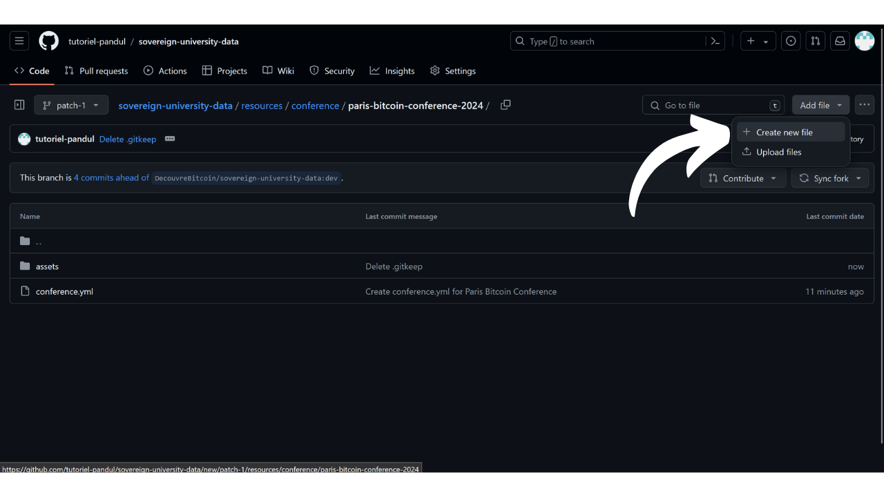Screen dimensions: 884x497
Task: Switch to the Pull requests tab
Action: click(x=96, y=70)
